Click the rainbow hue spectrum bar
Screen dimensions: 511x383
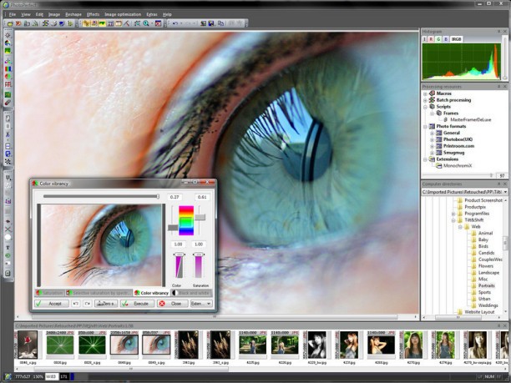pyautogui.click(x=186, y=220)
